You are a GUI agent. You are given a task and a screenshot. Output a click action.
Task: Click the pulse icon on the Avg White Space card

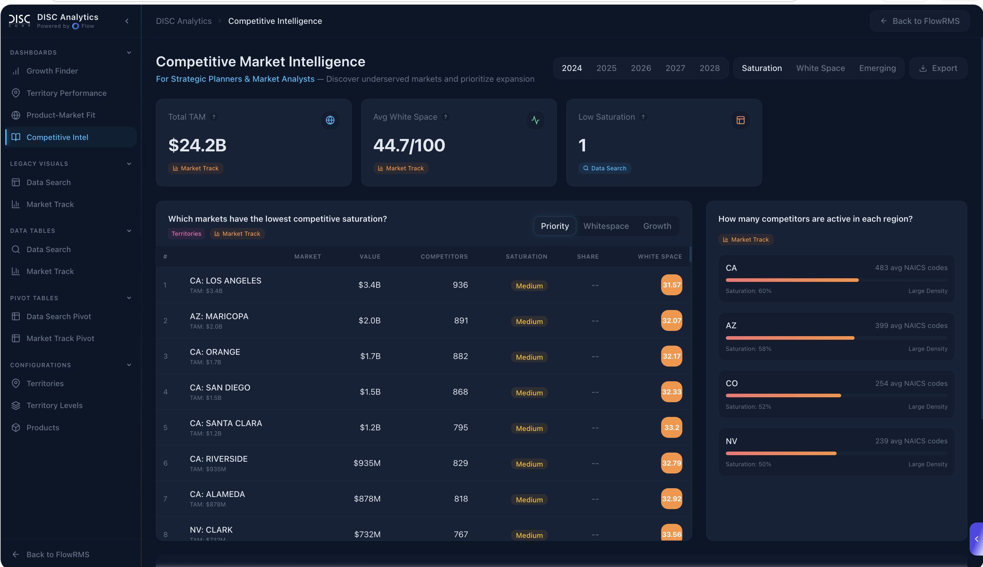pos(536,120)
